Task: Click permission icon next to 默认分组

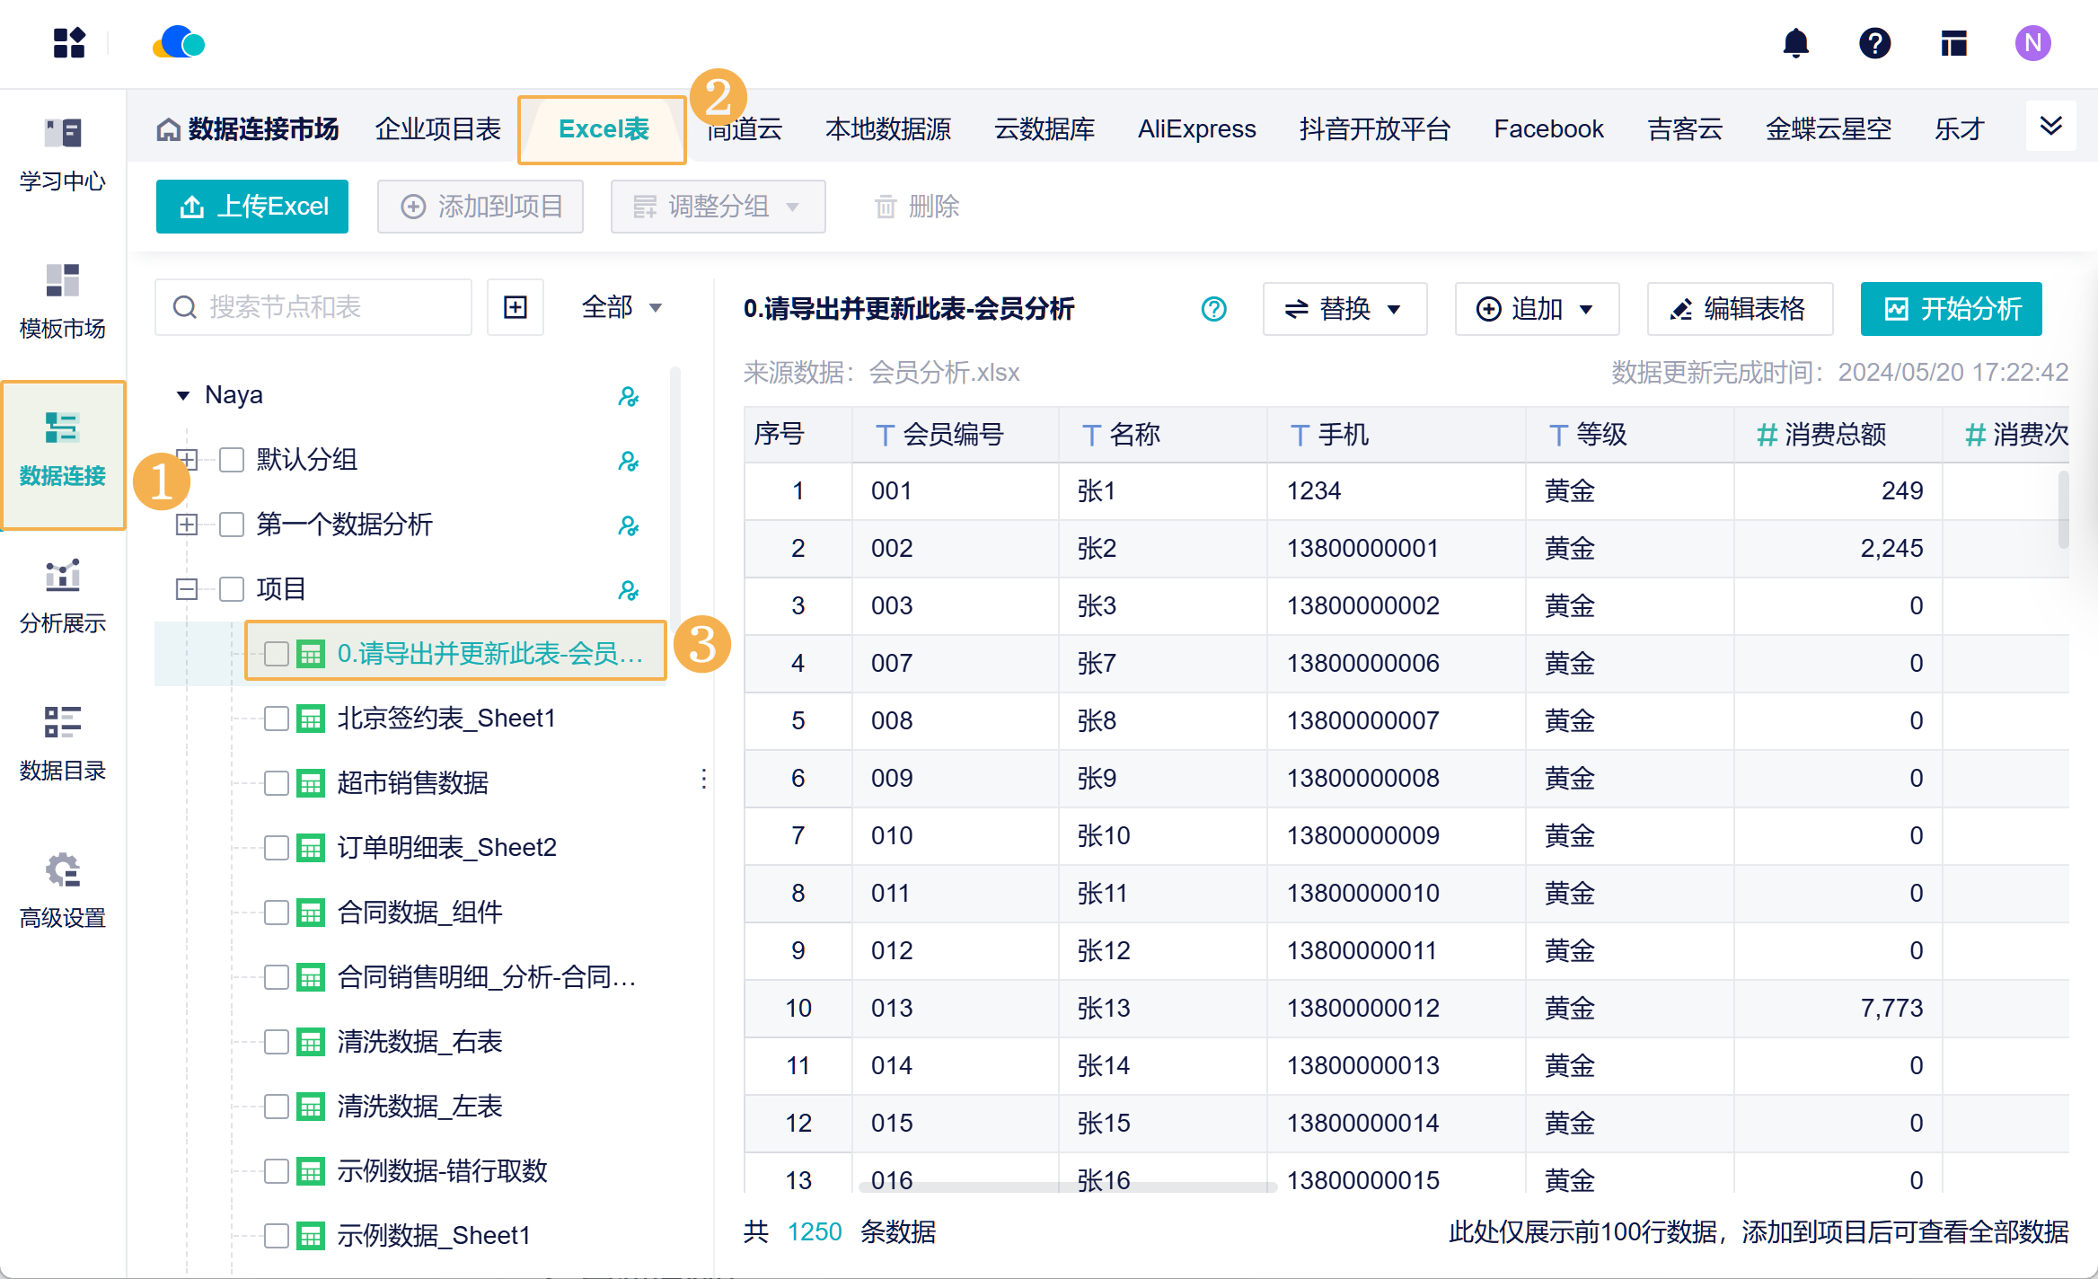Action: (628, 461)
